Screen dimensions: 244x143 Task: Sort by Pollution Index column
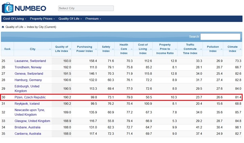[213, 49]
